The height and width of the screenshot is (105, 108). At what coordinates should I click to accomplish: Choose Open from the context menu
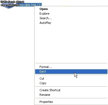pyautogui.click(x=71, y=9)
